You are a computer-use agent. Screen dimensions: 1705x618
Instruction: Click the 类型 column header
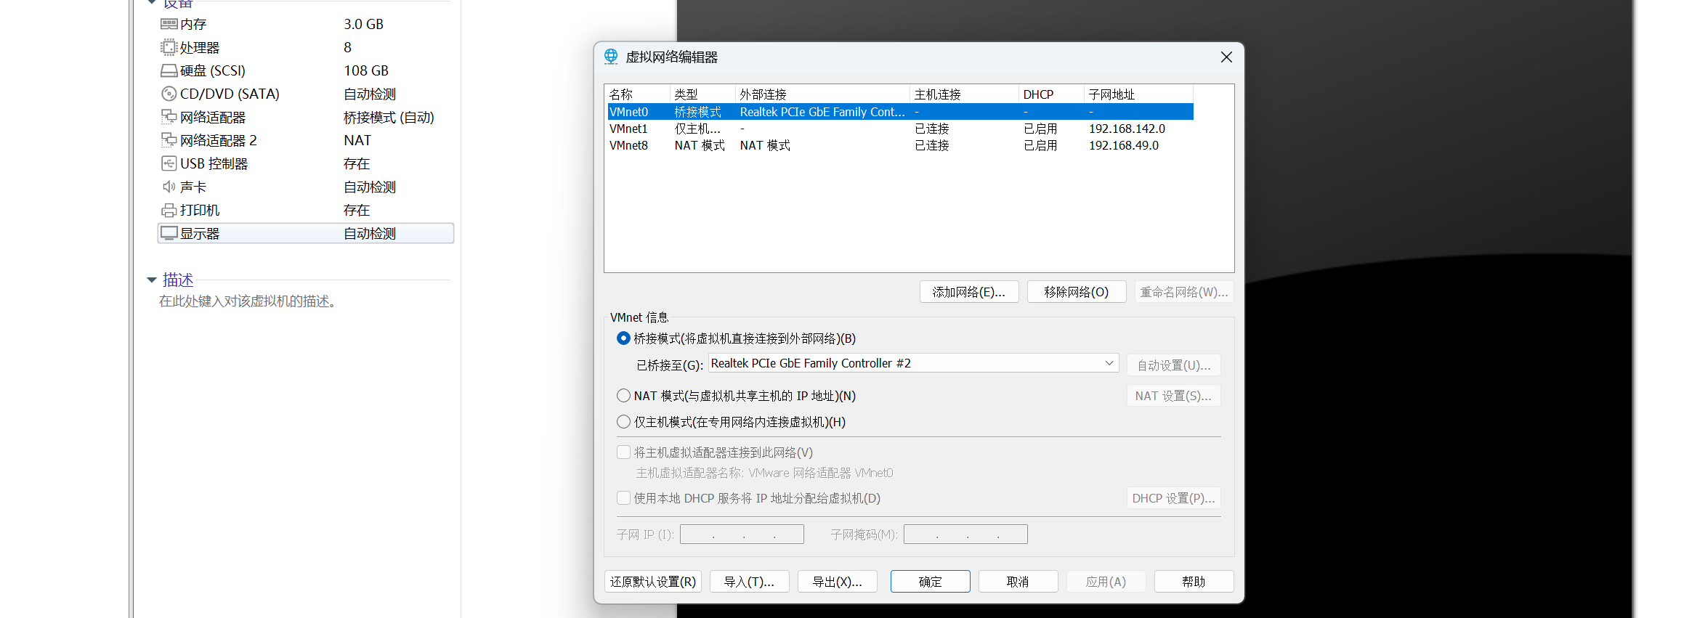click(x=702, y=94)
